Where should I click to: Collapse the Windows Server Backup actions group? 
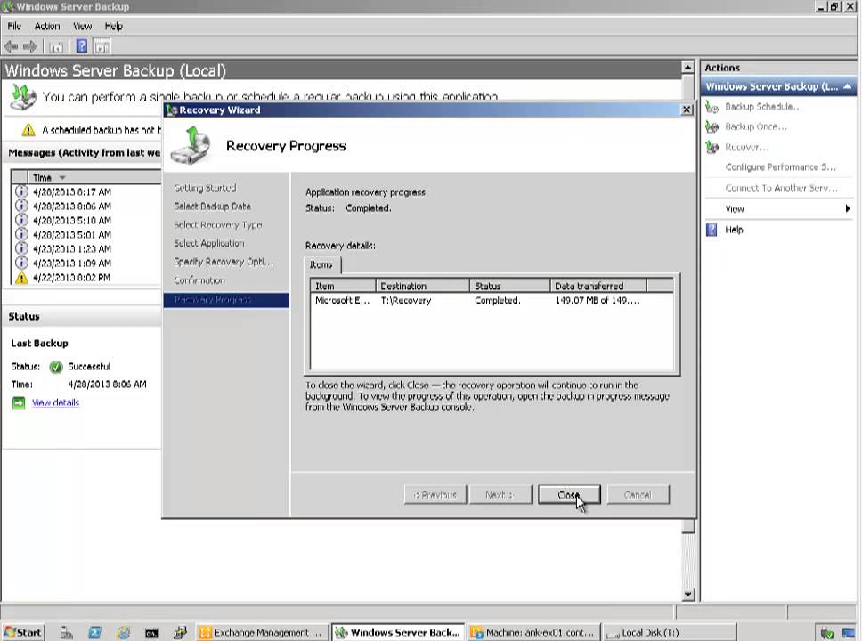click(x=845, y=86)
